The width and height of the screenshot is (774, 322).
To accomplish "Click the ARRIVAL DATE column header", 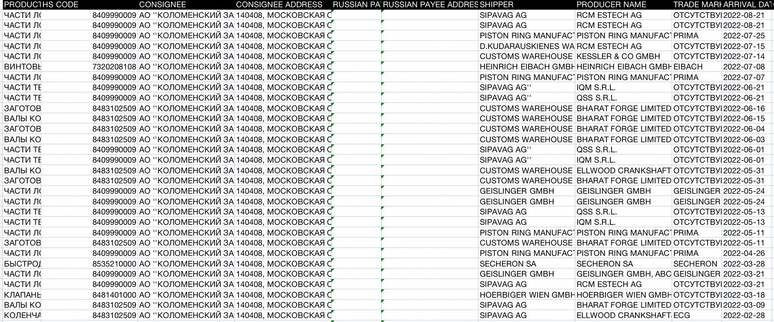I will [747, 4].
